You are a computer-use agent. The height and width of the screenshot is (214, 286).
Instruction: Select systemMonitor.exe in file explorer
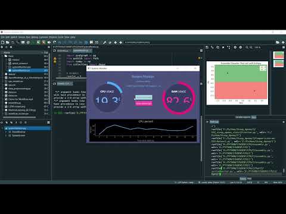[21, 67]
